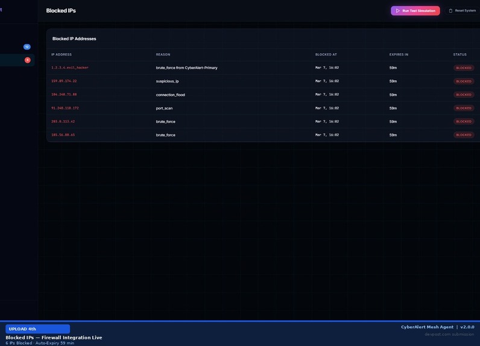Sort by the IP ADDRESS column header
Viewport: 480px width, 346px height.
coord(62,54)
